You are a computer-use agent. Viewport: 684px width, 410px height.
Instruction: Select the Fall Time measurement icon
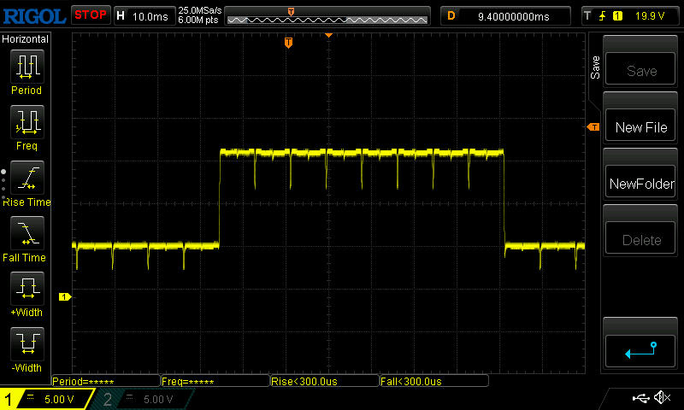pos(26,233)
